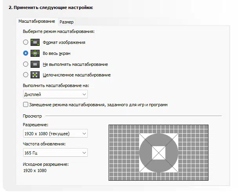
Task: Select the Не выполнять масштабирование radio button
Action: coord(25,64)
